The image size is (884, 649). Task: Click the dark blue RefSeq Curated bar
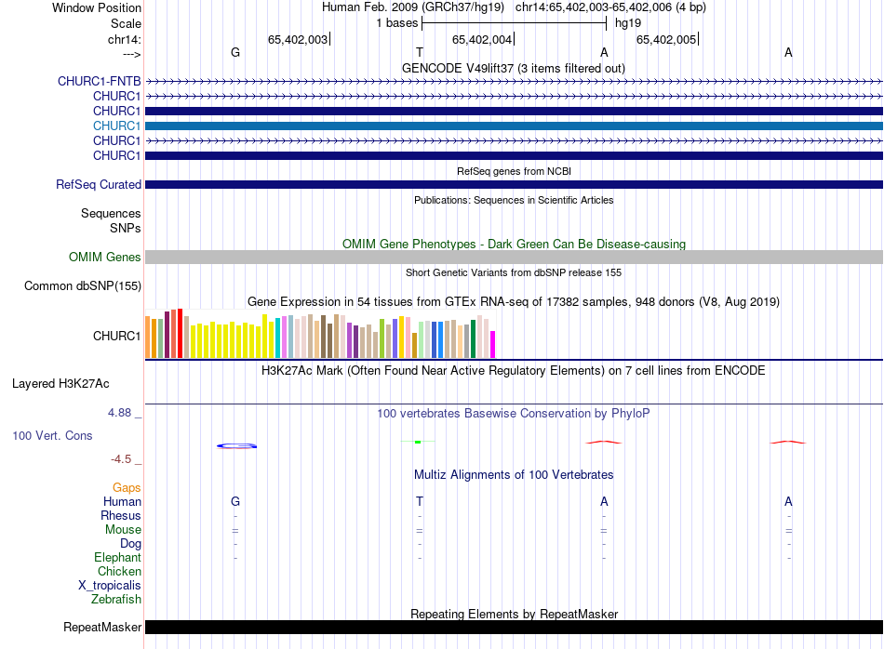(x=514, y=184)
